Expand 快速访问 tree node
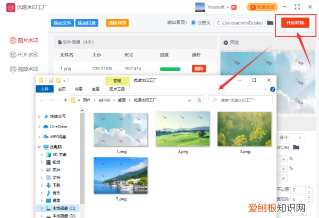The height and width of the screenshot is (218, 319). click(39, 116)
